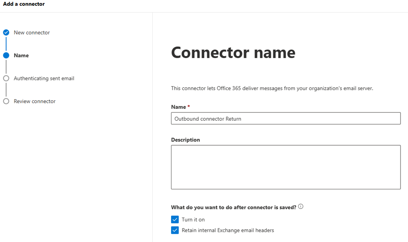Screen dimensions: 408x242
Task: Click the Description field label
Action: click(185, 140)
